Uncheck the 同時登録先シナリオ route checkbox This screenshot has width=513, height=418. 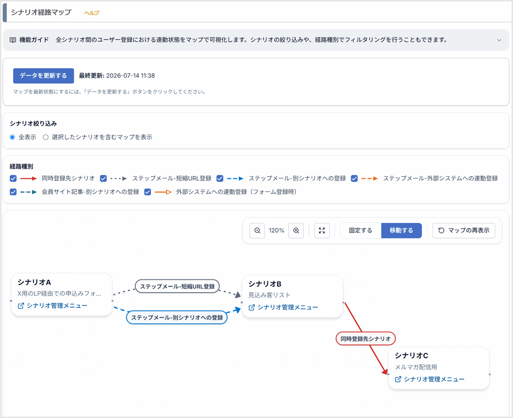(13, 178)
